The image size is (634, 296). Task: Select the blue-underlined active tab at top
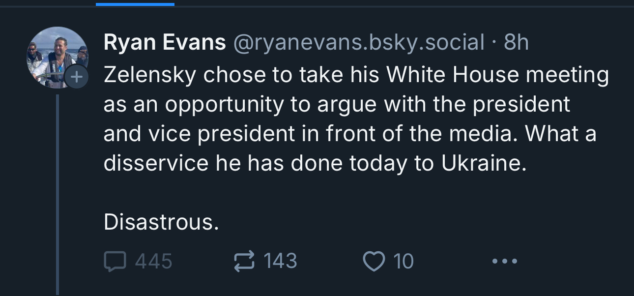(x=135, y=4)
